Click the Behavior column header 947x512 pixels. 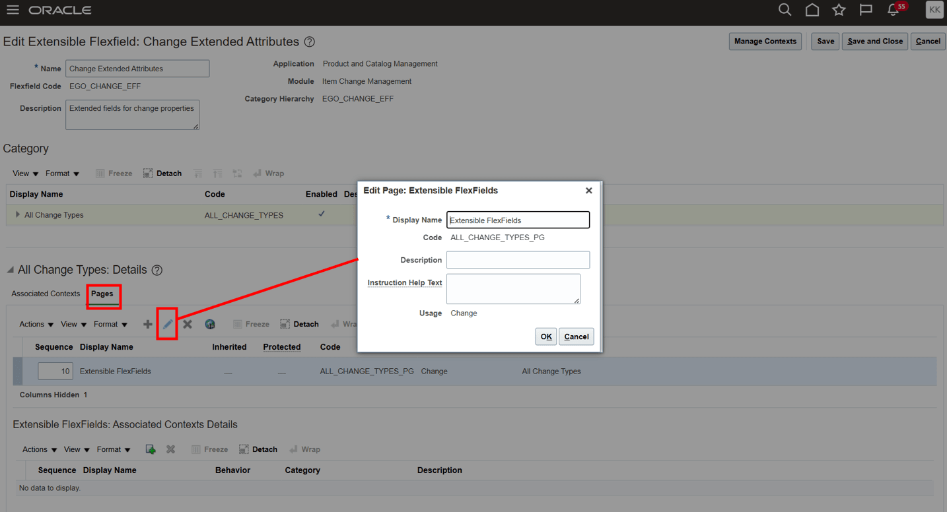tap(233, 470)
